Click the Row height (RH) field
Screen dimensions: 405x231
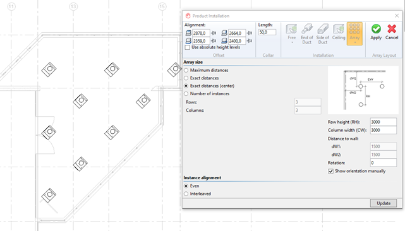click(x=384, y=122)
